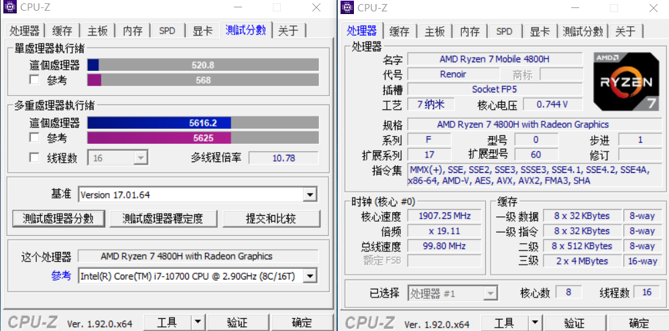Switch to 内存 tab in left window
Screen dimensions: 669x331
pos(133,31)
